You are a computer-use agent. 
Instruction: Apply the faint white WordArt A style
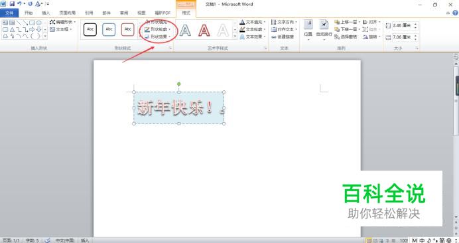coord(223,30)
